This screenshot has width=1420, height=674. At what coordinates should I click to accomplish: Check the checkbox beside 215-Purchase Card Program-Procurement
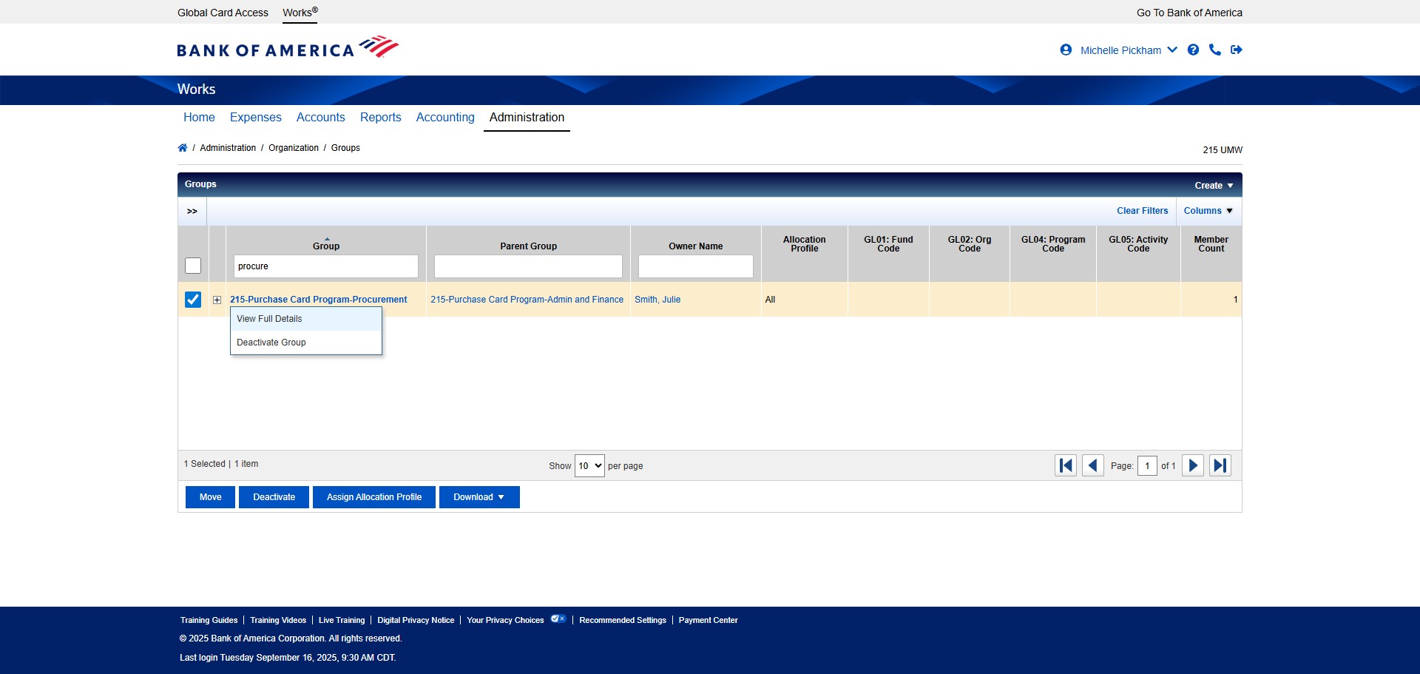tap(192, 300)
